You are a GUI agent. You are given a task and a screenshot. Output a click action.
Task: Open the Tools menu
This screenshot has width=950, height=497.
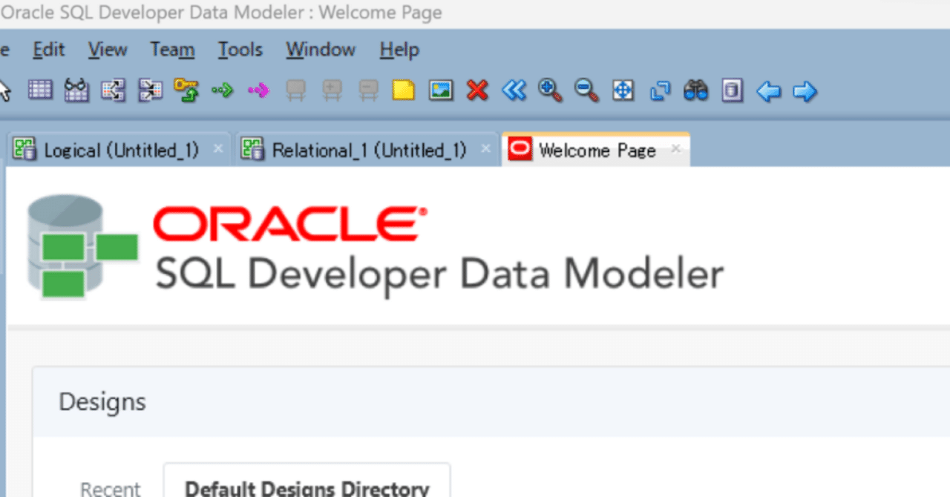[x=239, y=50]
